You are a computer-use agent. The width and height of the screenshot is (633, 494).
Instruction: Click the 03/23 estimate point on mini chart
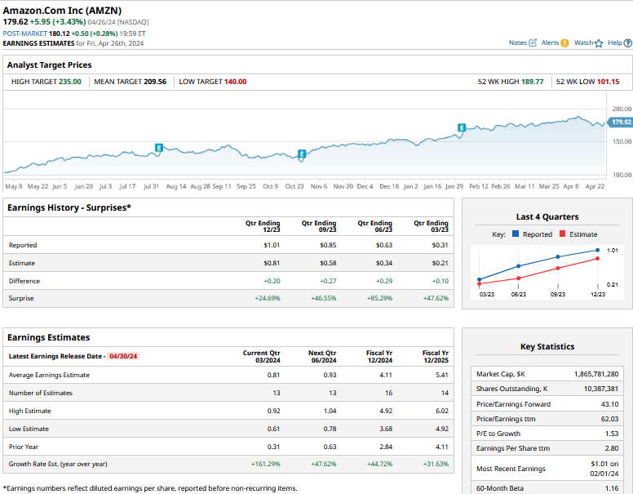479,285
